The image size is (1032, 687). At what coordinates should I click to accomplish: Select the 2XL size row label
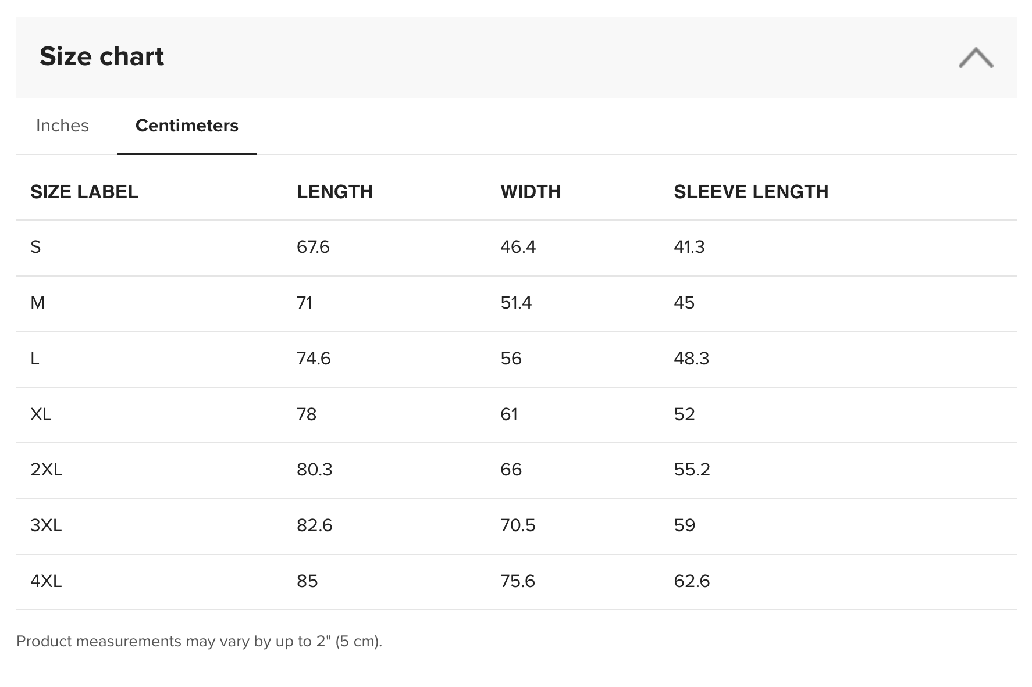coord(46,470)
